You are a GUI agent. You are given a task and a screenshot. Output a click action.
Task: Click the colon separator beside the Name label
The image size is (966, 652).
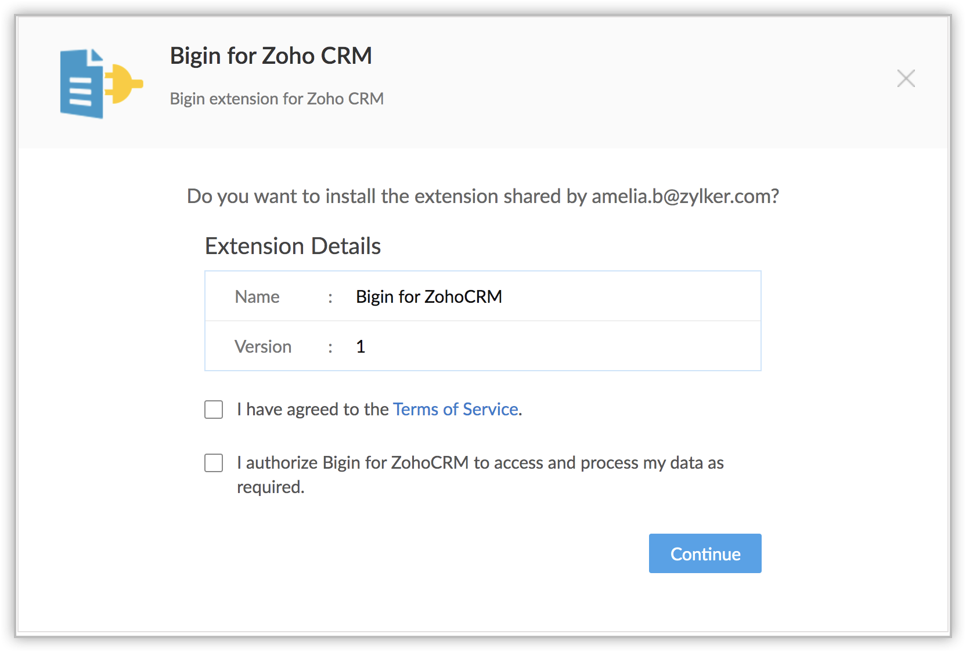coord(330,298)
